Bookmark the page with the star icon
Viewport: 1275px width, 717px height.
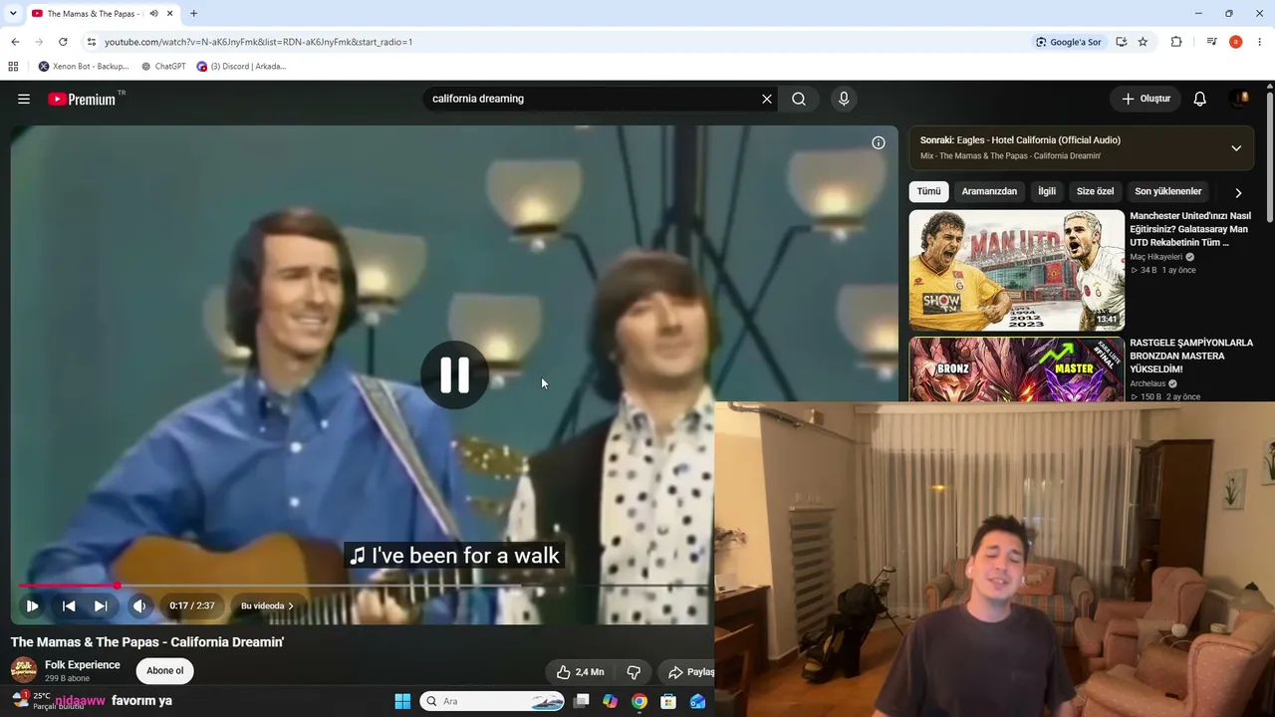(1143, 42)
